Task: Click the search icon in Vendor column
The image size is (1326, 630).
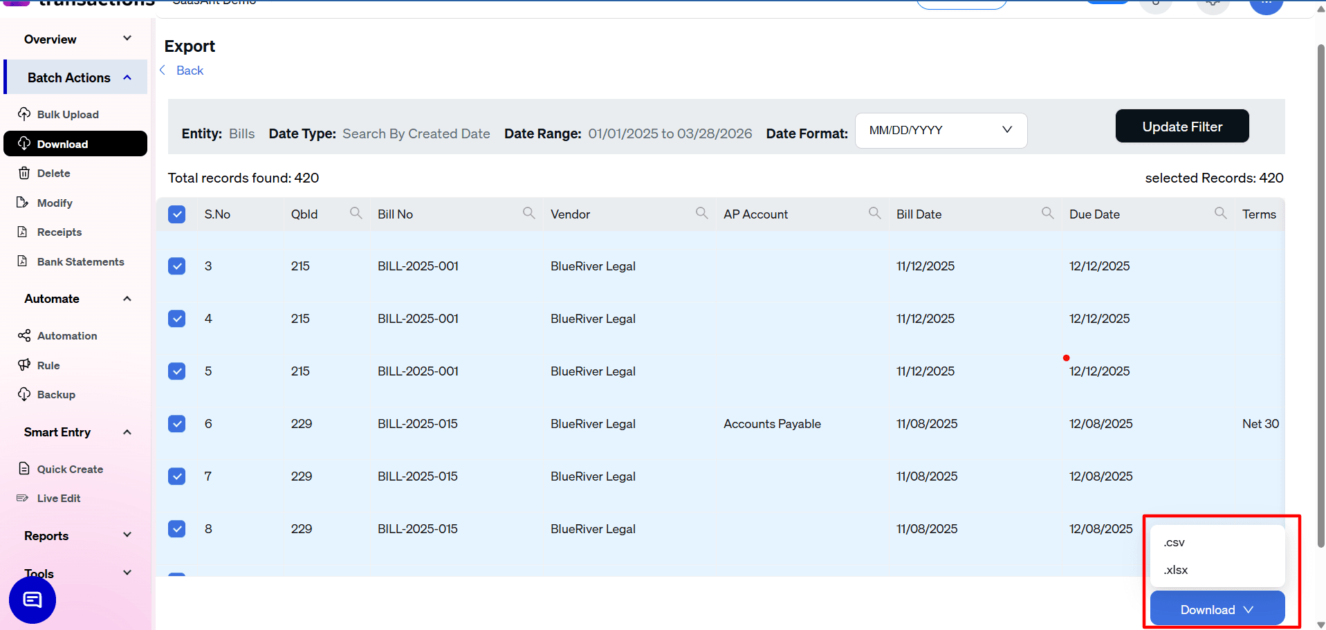Action: coord(701,213)
